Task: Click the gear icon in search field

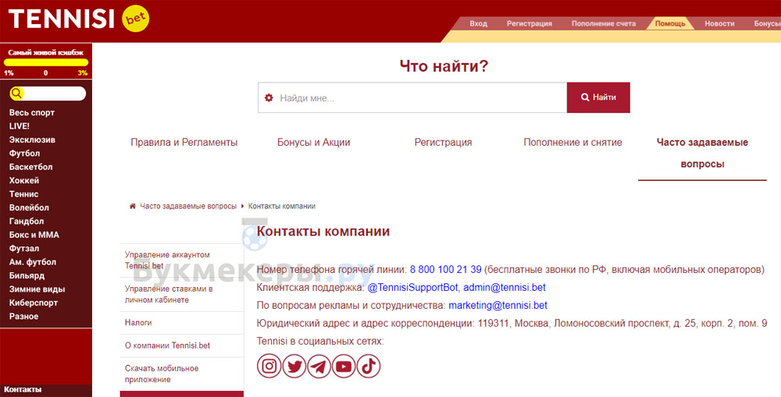Action: tap(269, 97)
